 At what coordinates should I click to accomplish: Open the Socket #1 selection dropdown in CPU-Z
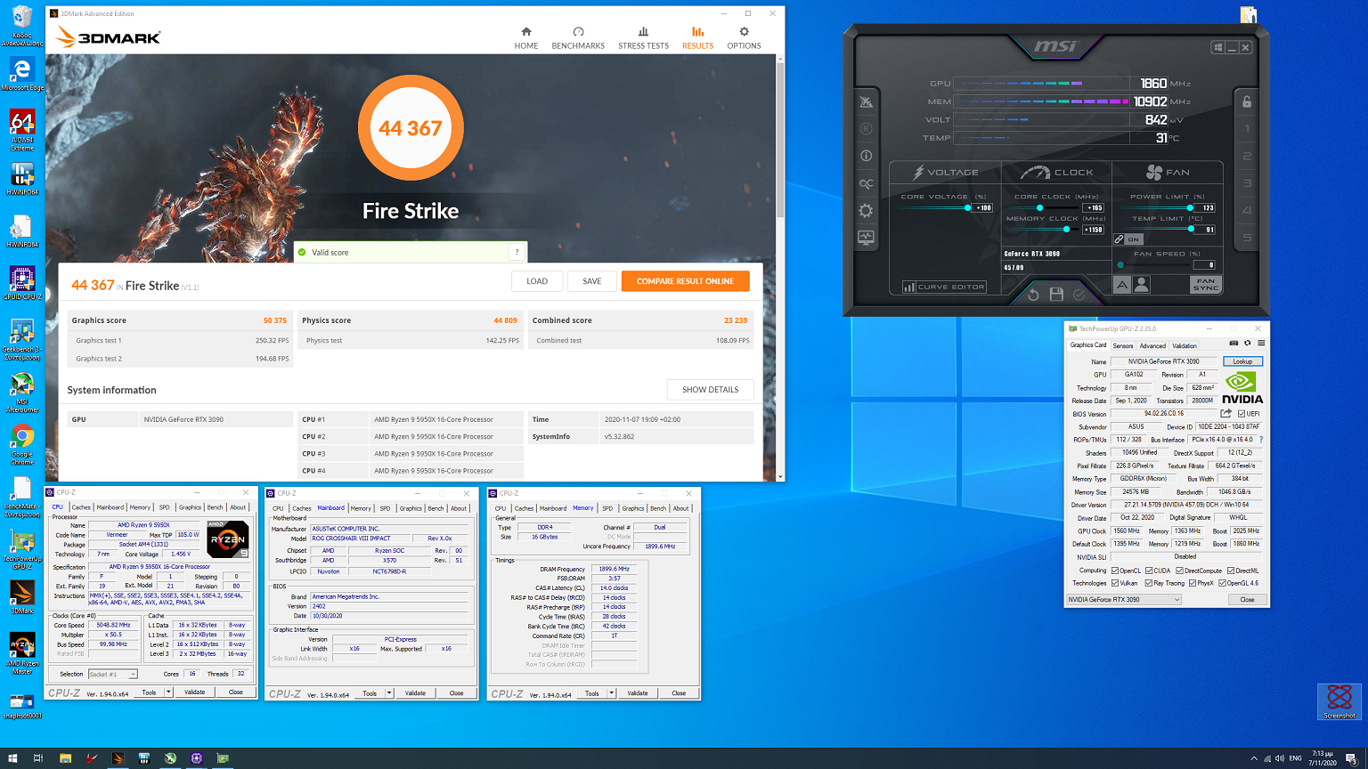pyautogui.click(x=113, y=674)
